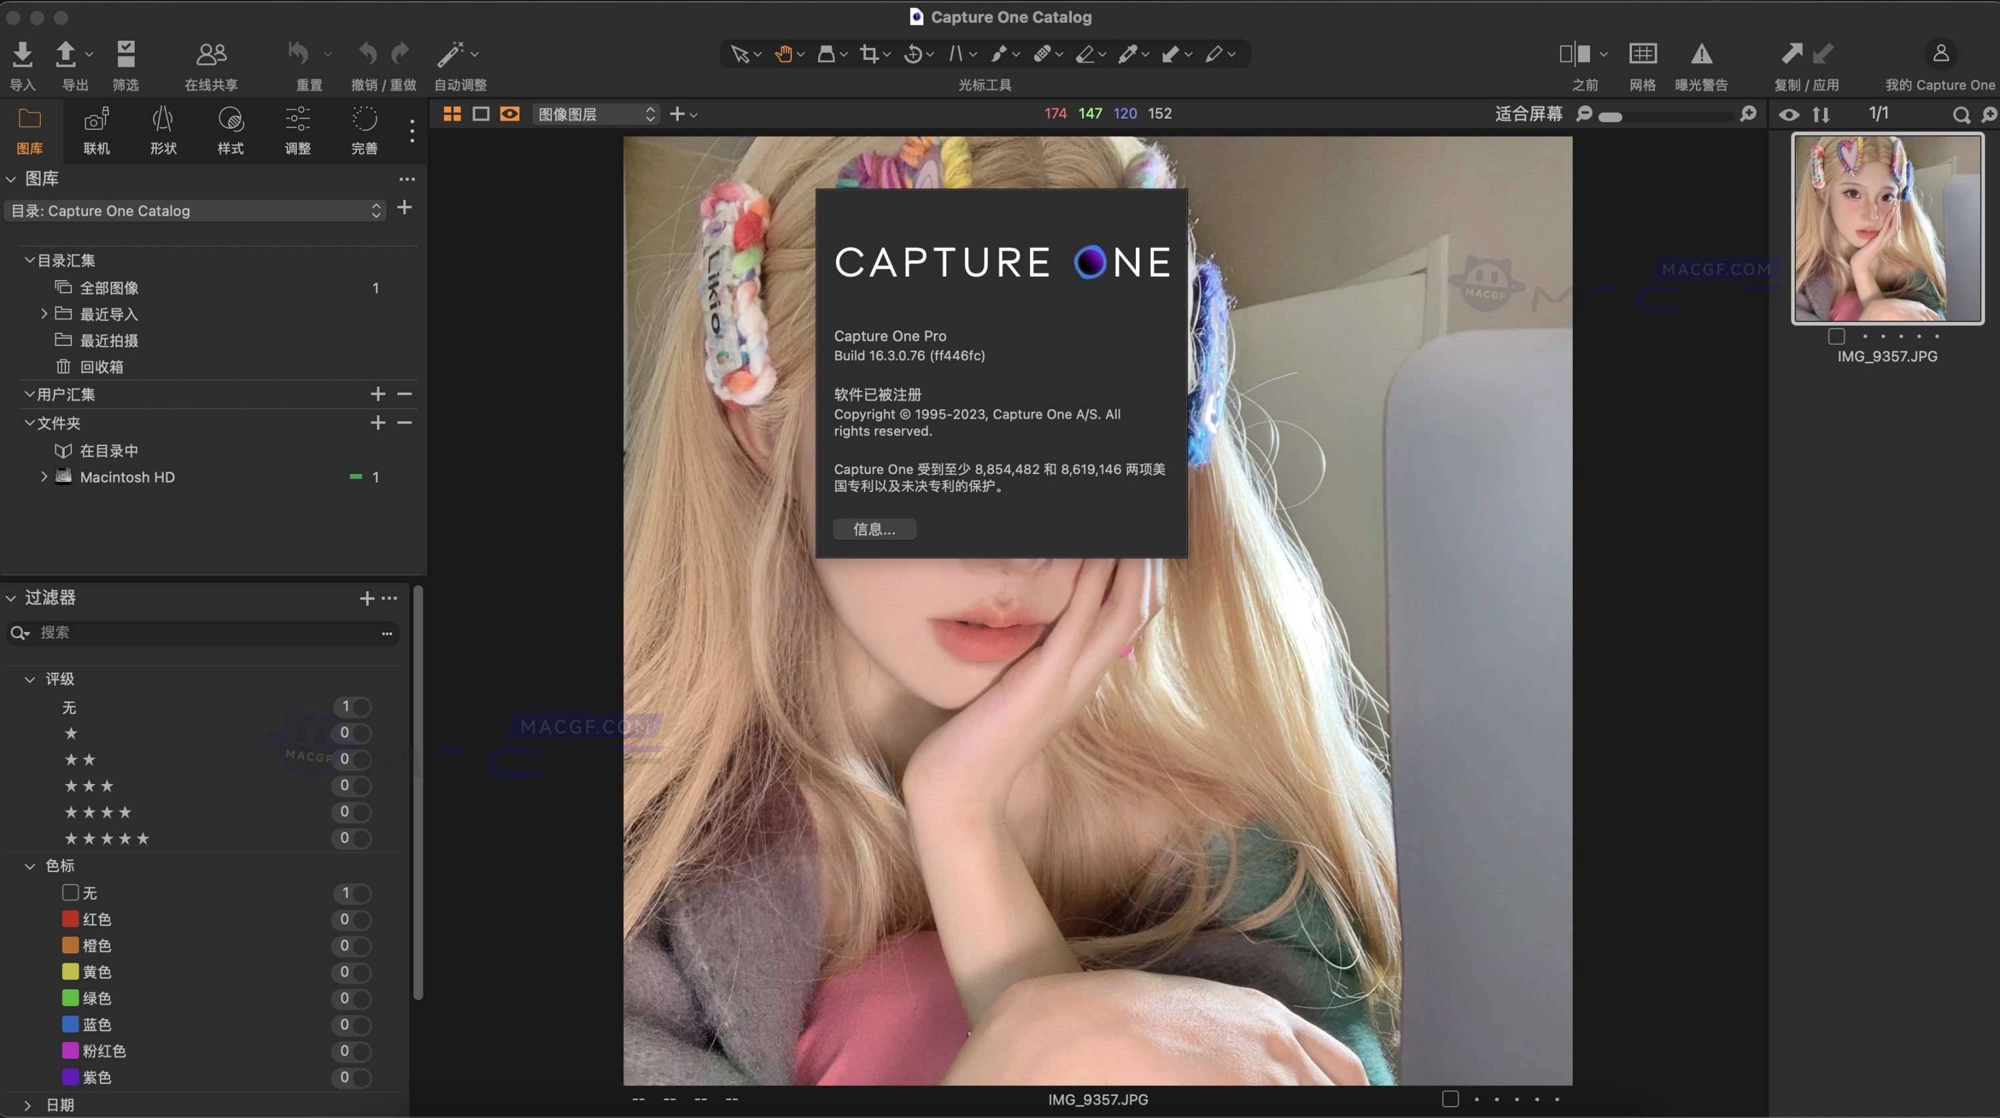Select the Crop tool
Screen dimensions: 2000x1118
coord(869,53)
